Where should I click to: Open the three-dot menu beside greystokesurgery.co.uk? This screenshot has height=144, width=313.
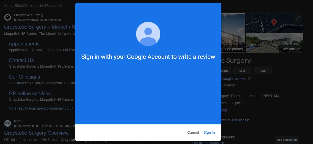[x=66, y=20]
